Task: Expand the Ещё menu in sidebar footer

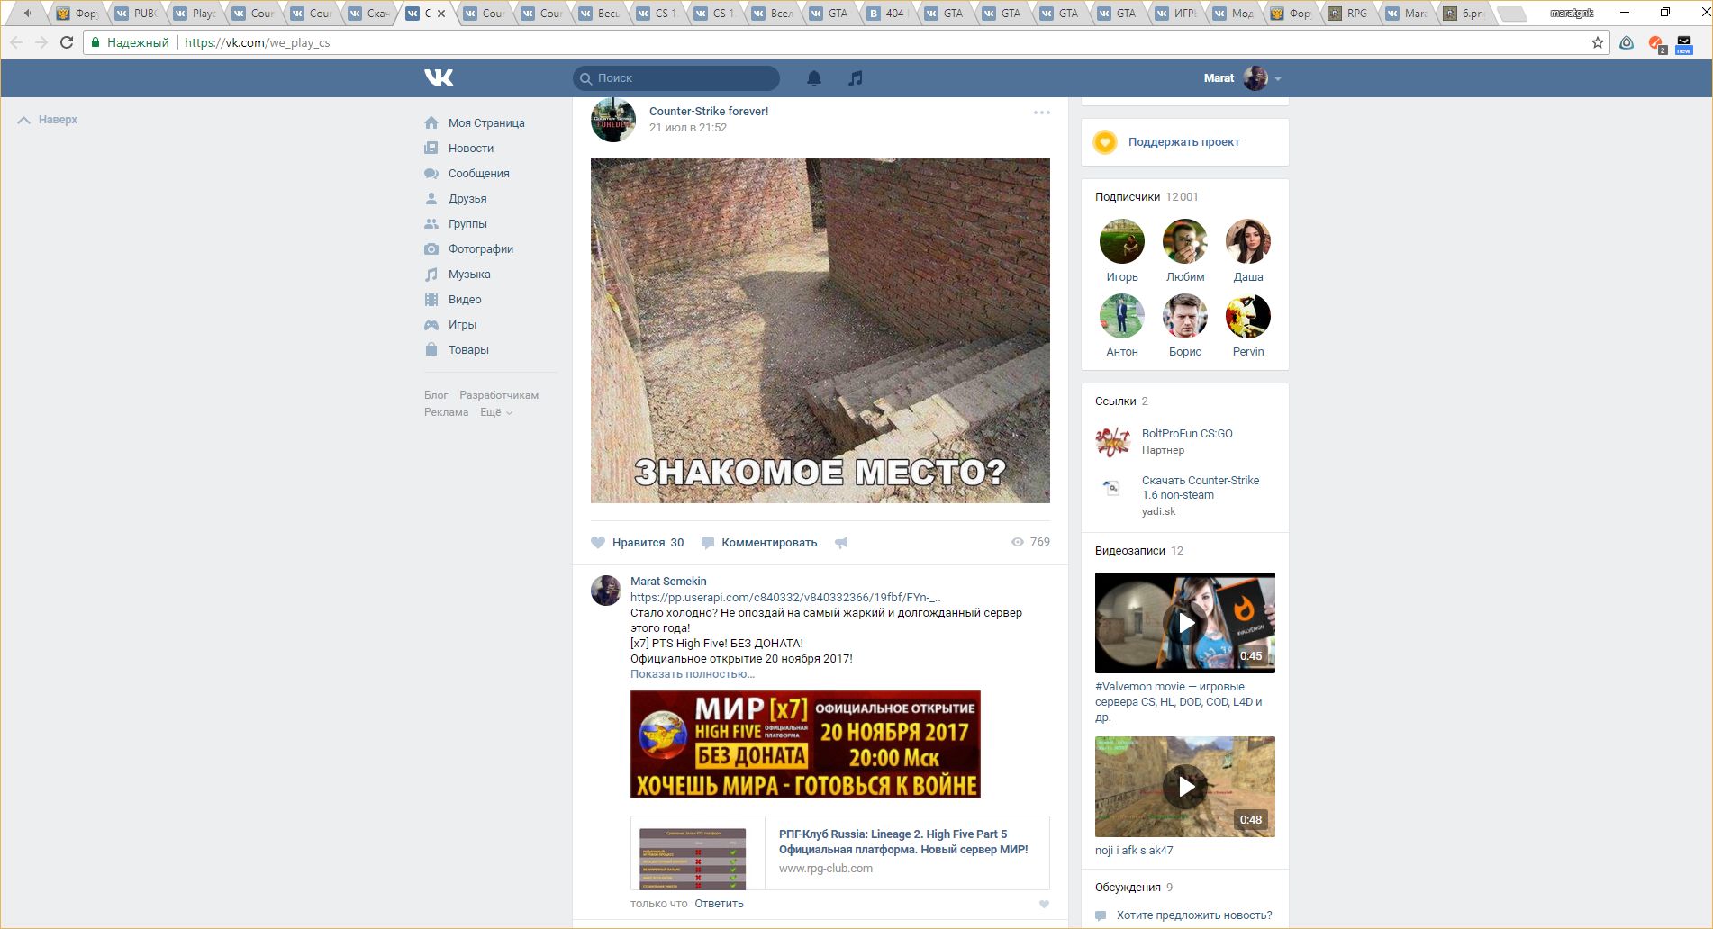Action: [495, 412]
